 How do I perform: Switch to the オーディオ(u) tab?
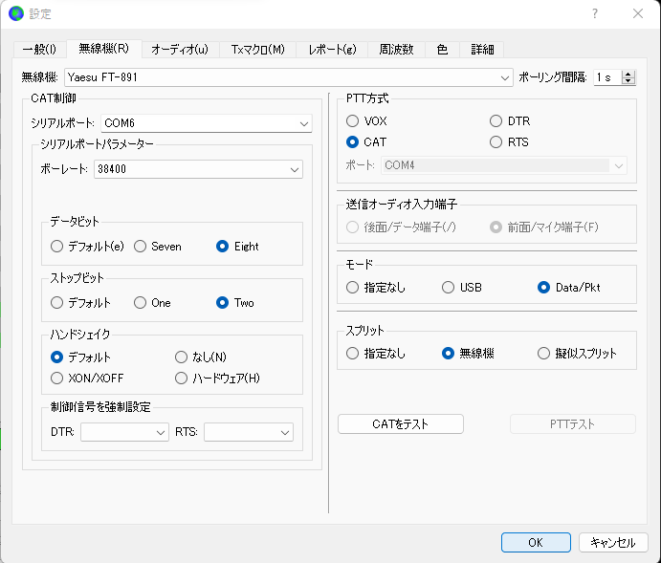tap(180, 50)
